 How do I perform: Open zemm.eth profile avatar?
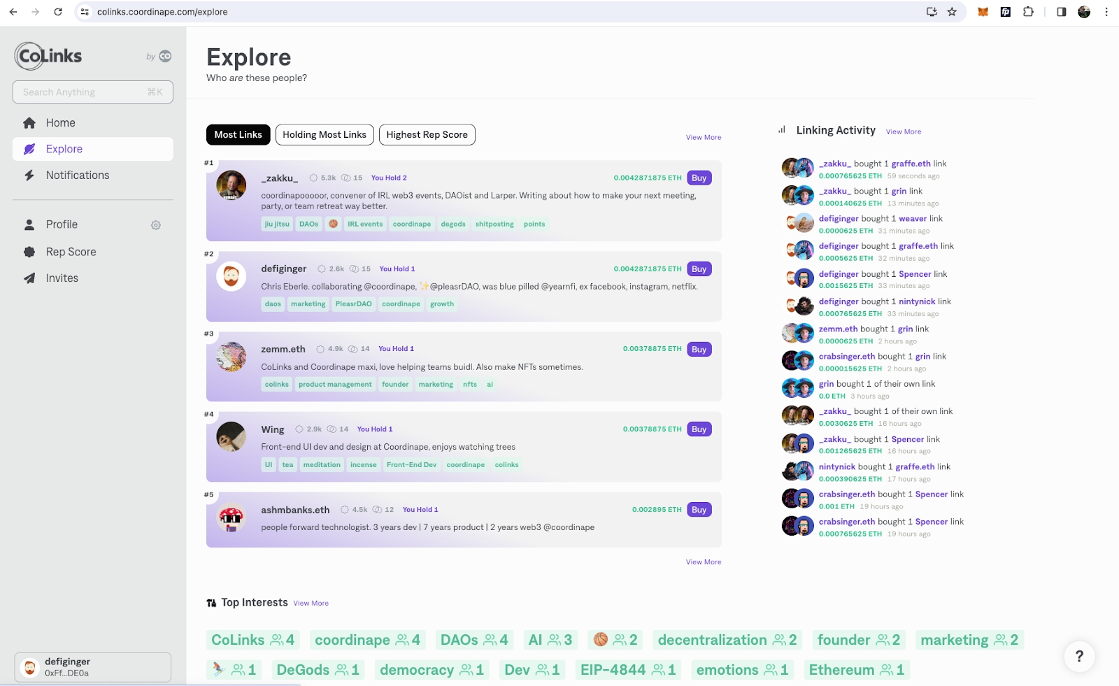click(231, 357)
